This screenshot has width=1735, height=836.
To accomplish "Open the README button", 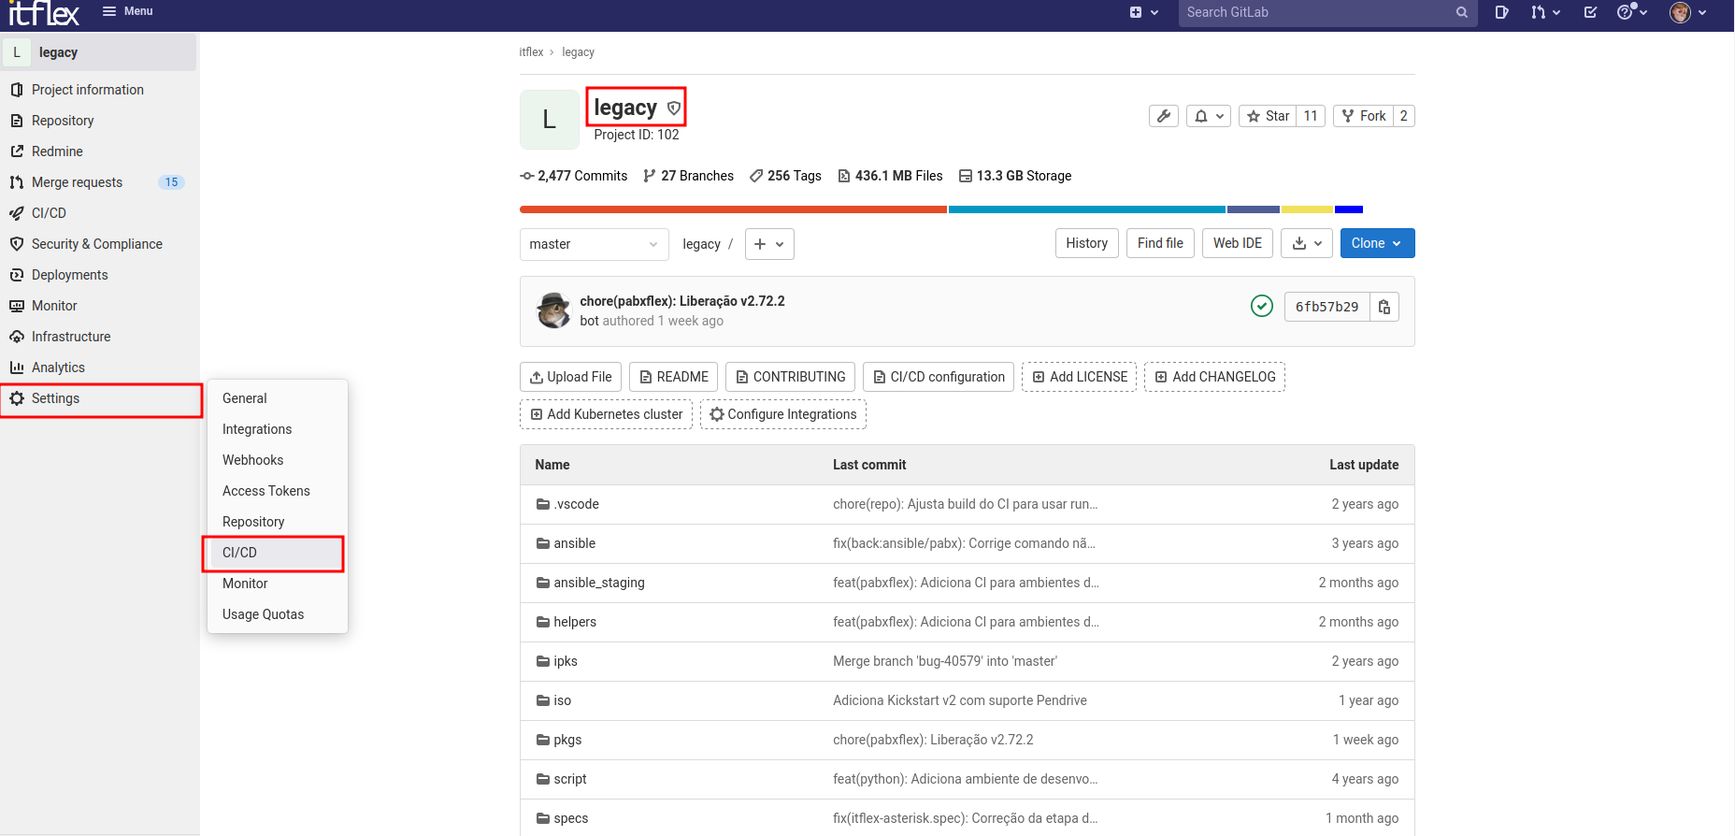I will (673, 377).
